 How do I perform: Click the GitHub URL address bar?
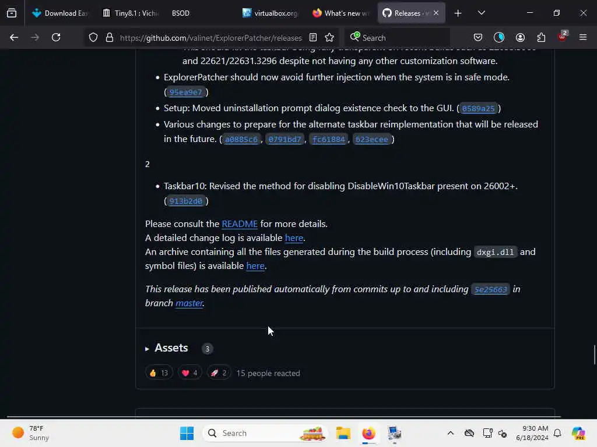point(210,38)
